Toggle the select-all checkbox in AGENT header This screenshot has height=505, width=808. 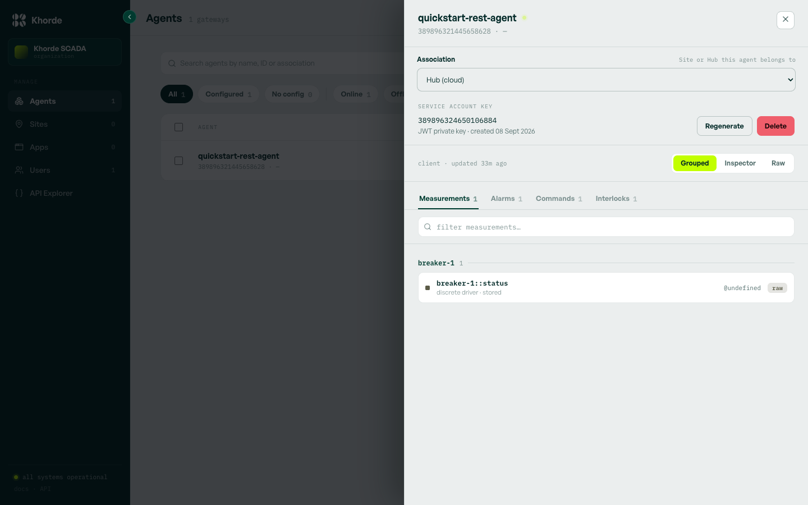(179, 127)
